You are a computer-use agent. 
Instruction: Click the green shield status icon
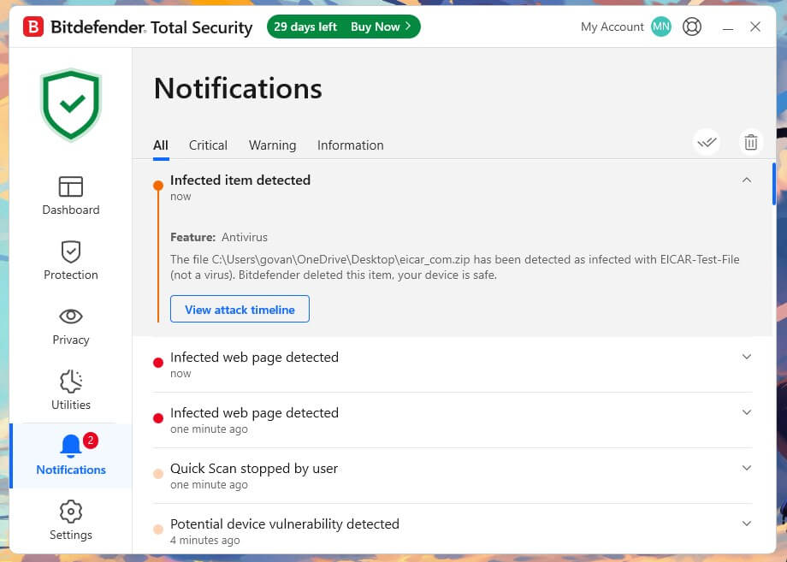click(x=71, y=104)
